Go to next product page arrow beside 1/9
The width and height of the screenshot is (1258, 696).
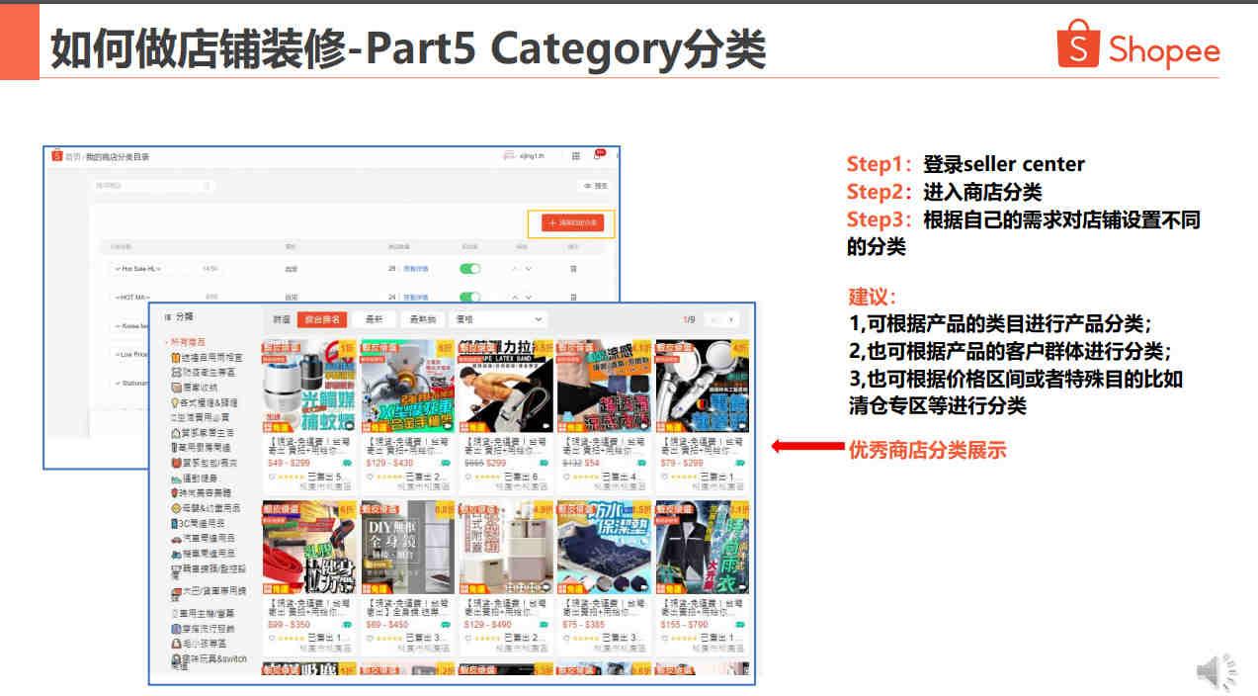click(x=731, y=319)
